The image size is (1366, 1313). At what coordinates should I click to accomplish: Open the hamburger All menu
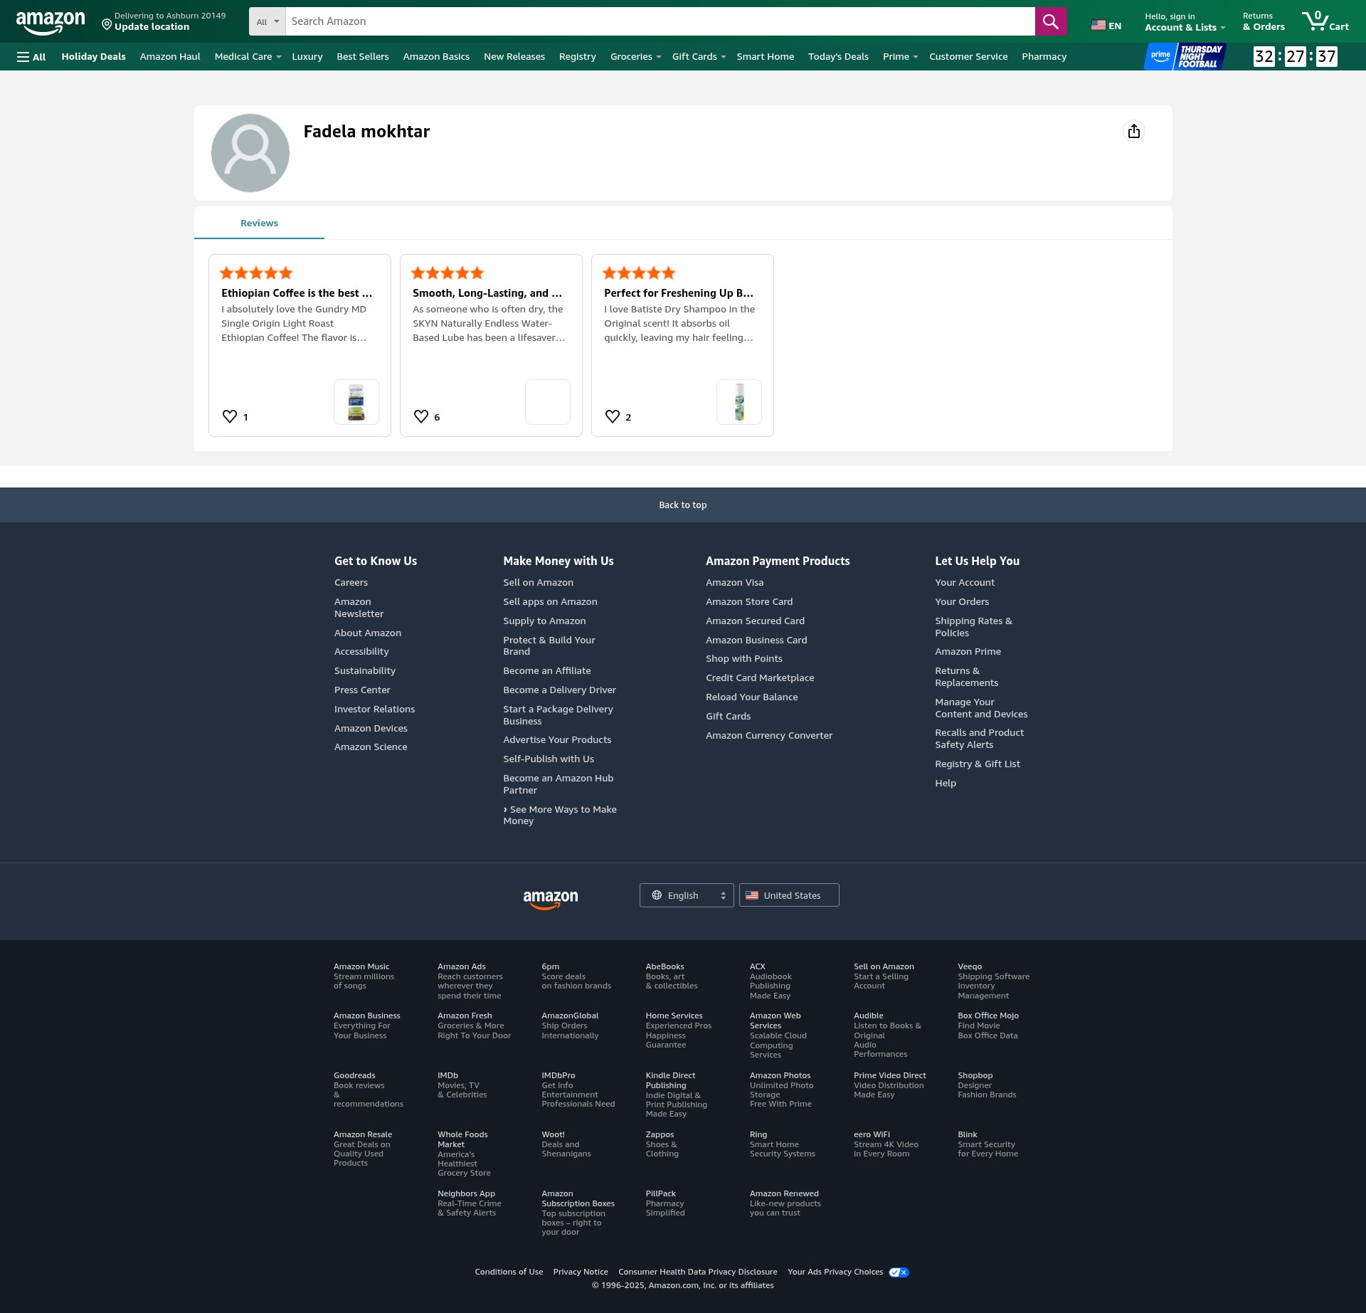31,57
